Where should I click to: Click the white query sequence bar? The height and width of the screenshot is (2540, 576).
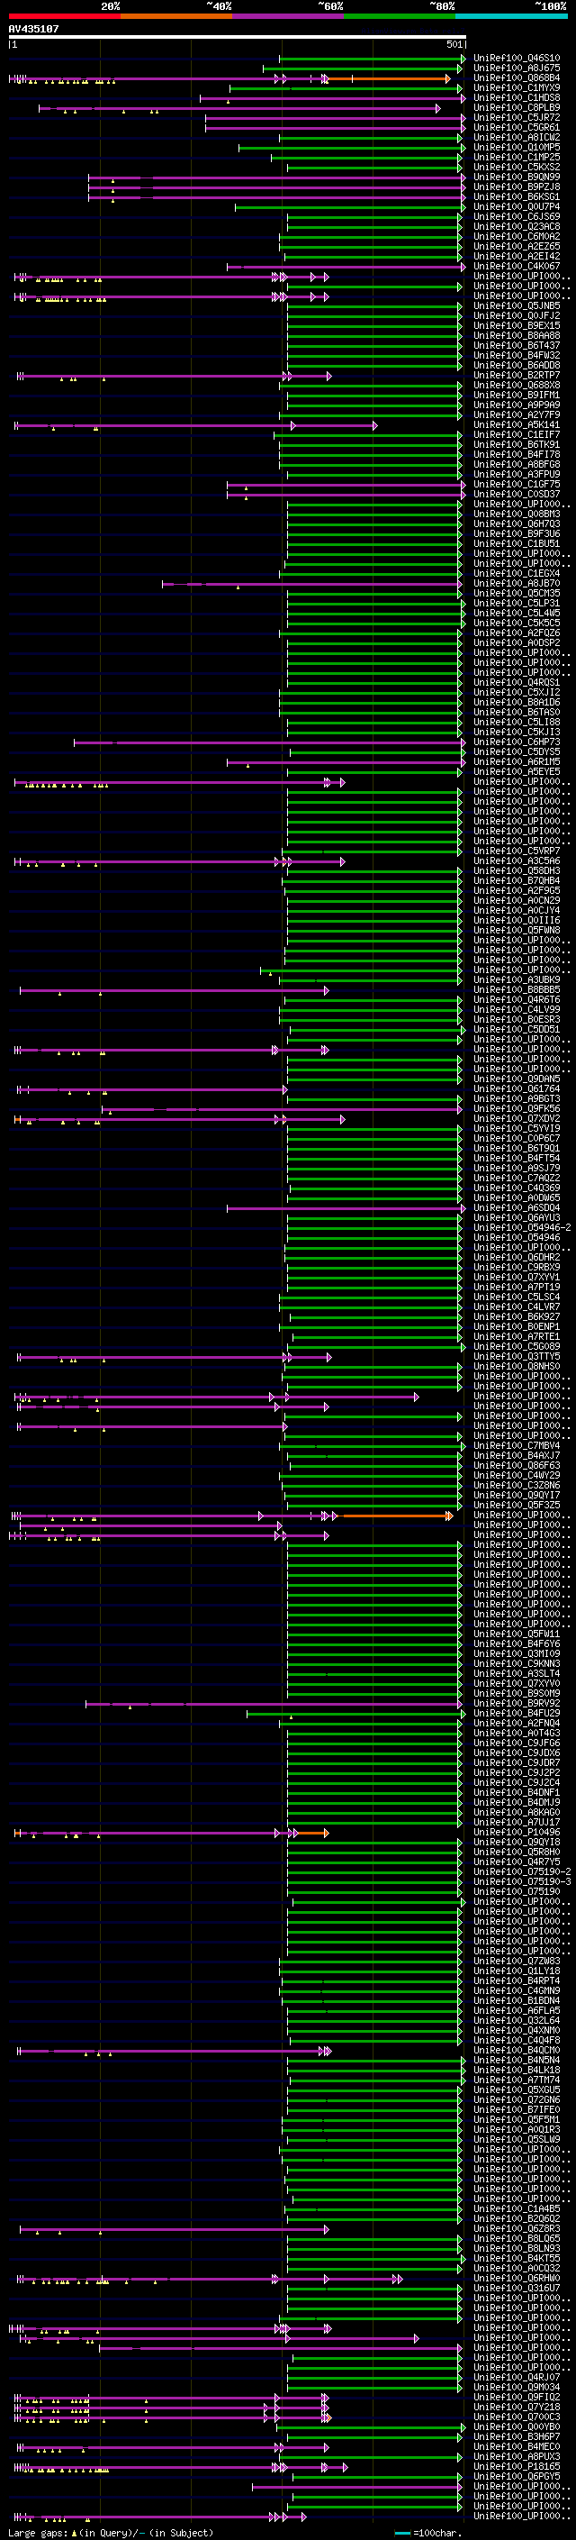pos(237,36)
